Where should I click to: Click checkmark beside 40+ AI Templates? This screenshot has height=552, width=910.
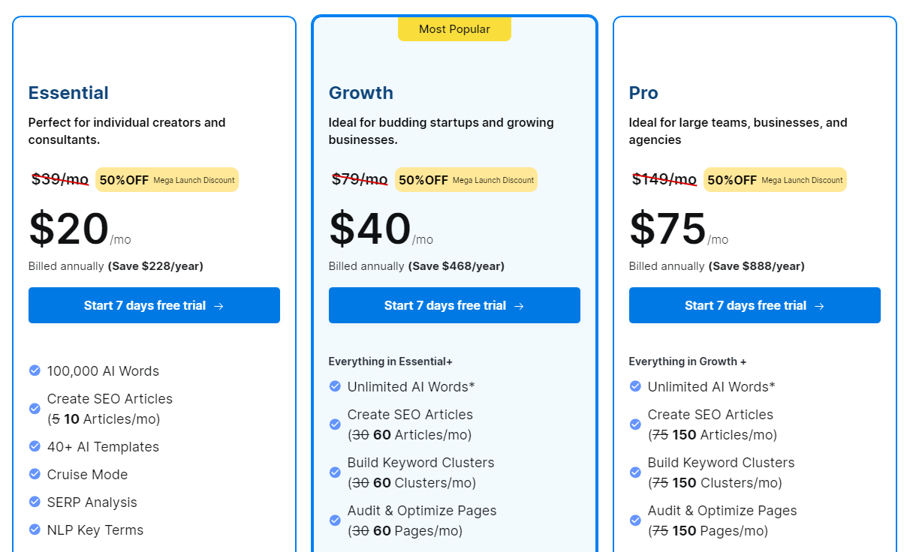point(35,446)
